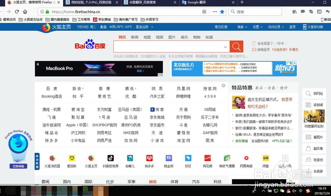Open the 设置 settings dropdown

click(x=258, y=27)
